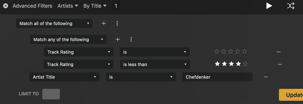Open three-dot options for the match any group

[131, 39]
